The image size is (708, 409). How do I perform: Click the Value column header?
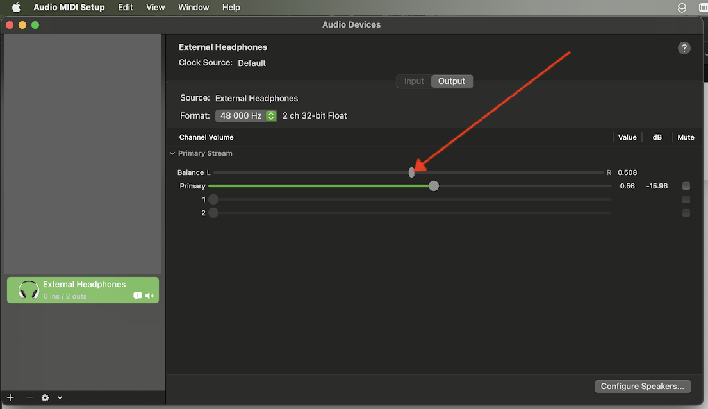coord(627,137)
